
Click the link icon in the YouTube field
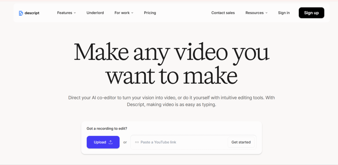click(137, 142)
